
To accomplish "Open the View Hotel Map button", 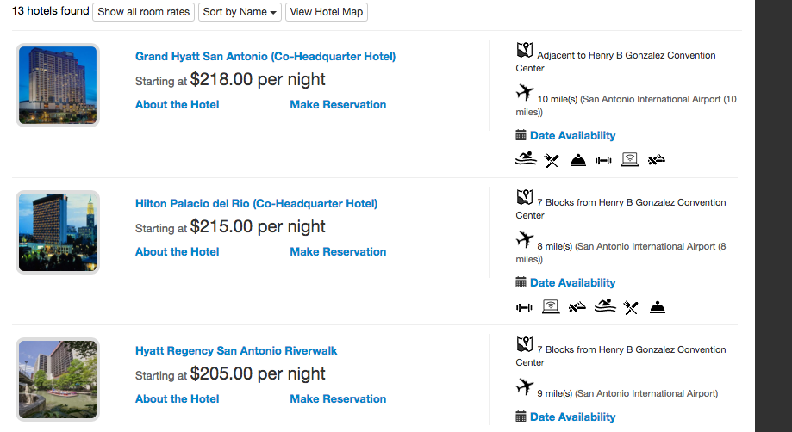I will [x=327, y=12].
